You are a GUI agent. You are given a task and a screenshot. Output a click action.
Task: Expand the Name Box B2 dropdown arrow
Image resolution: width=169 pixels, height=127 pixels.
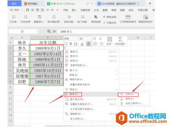coord(37,32)
